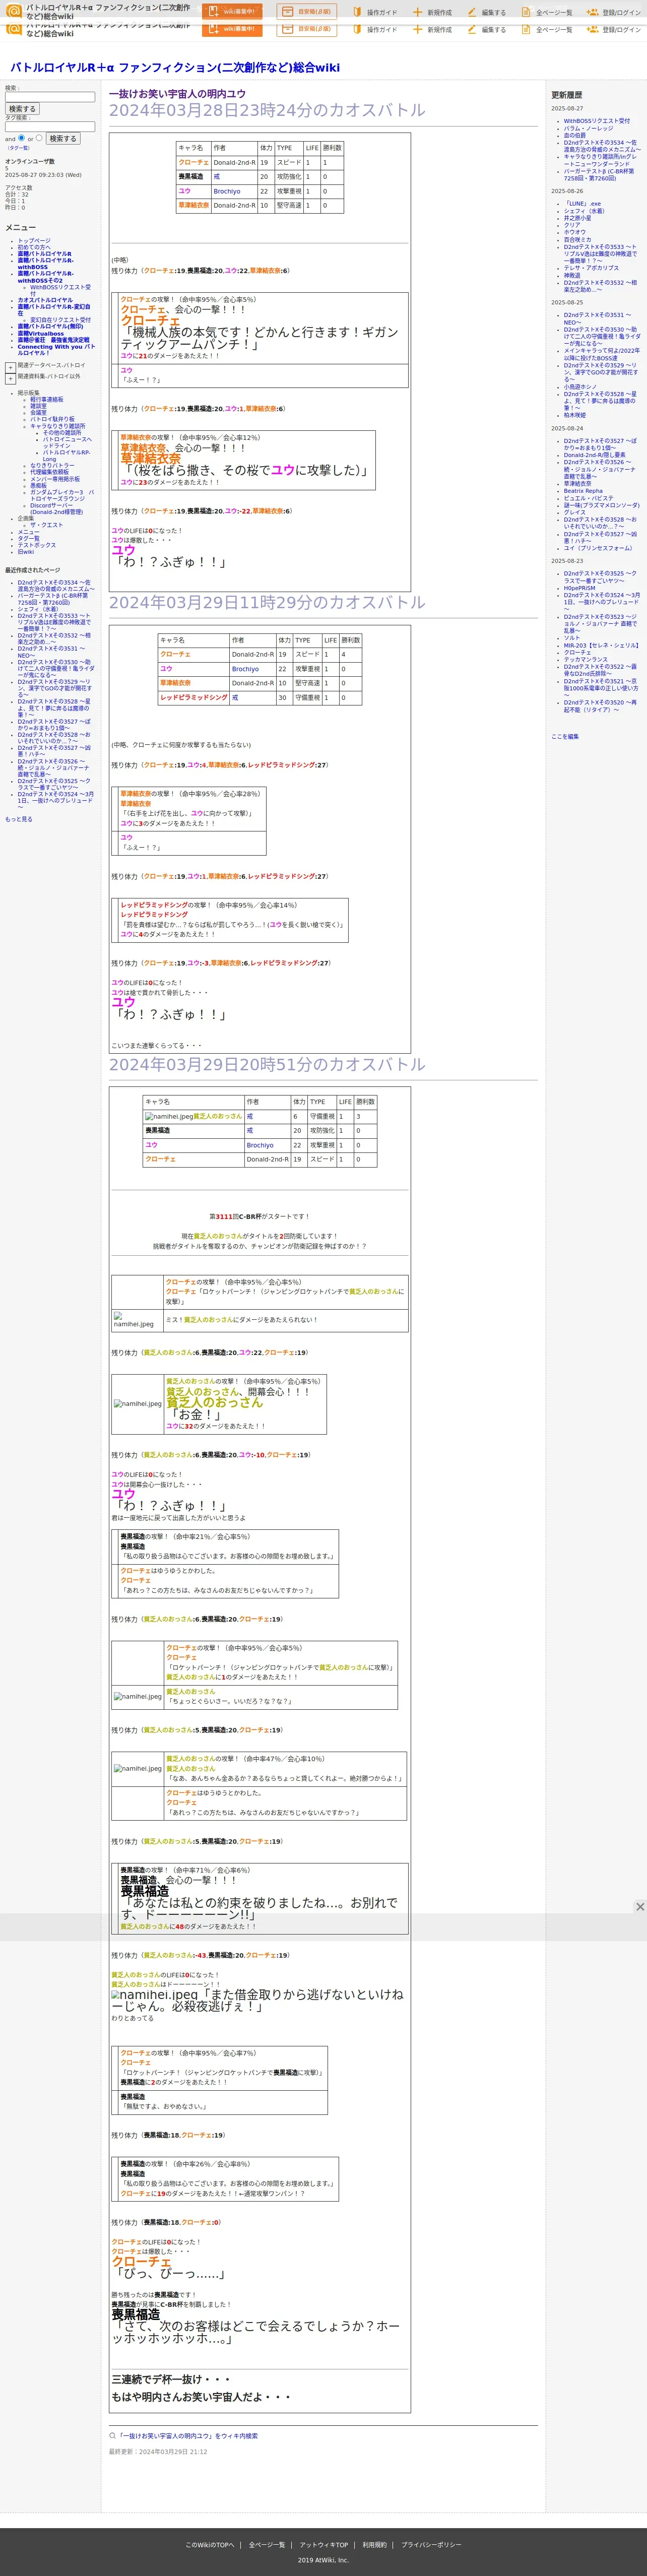Expand the 関連データベース-バトロイ section
The height and width of the screenshot is (2576, 647).
click(x=10, y=367)
